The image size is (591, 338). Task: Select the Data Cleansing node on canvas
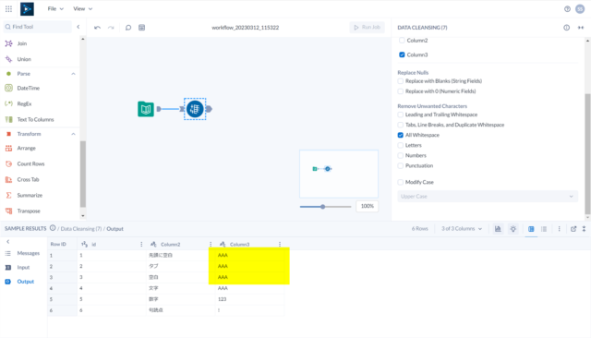coord(195,109)
